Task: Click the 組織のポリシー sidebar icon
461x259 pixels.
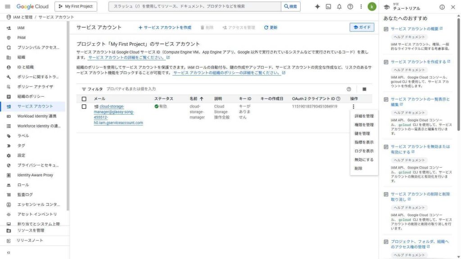Action: coord(9,97)
